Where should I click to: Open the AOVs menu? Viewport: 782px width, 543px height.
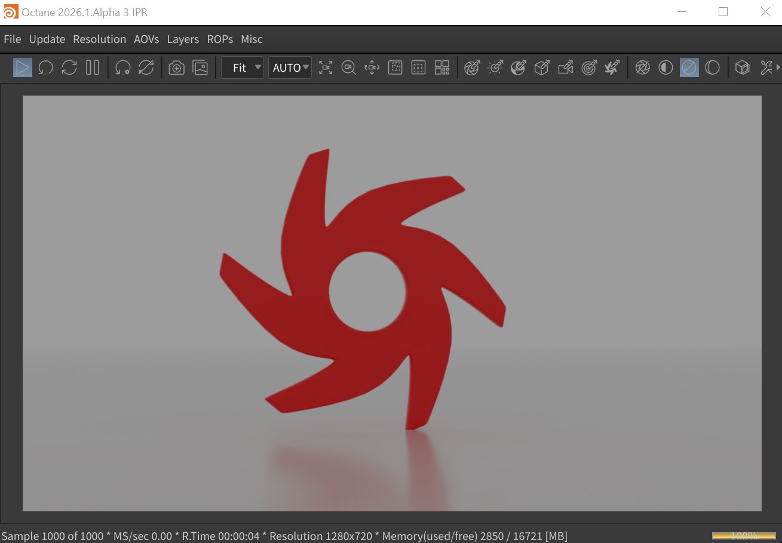coord(146,39)
